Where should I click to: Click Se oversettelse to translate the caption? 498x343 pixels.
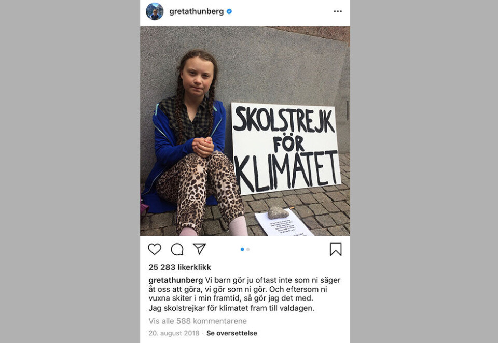tap(232, 333)
